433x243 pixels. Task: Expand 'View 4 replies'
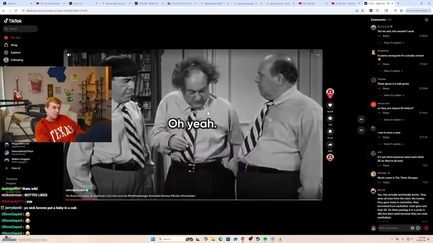[393, 71]
